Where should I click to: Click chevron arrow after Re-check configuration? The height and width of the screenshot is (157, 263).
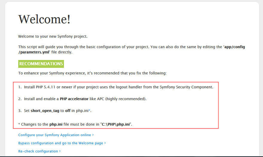tap(60, 151)
